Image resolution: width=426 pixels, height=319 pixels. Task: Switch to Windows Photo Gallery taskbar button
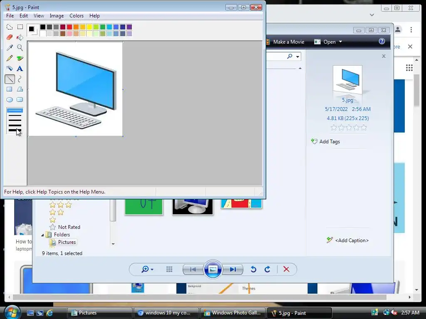tap(233, 313)
